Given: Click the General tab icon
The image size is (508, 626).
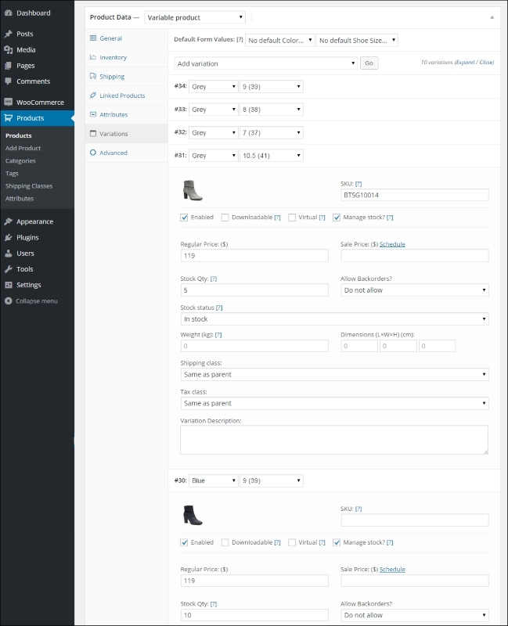Looking at the screenshot, I should click(93, 38).
